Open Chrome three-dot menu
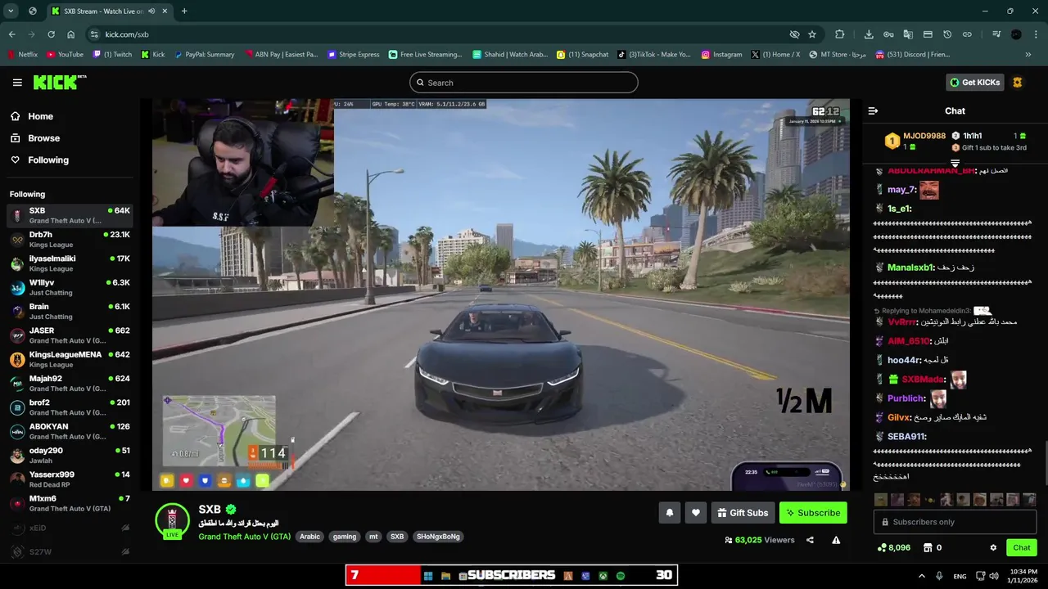 tap(1036, 34)
